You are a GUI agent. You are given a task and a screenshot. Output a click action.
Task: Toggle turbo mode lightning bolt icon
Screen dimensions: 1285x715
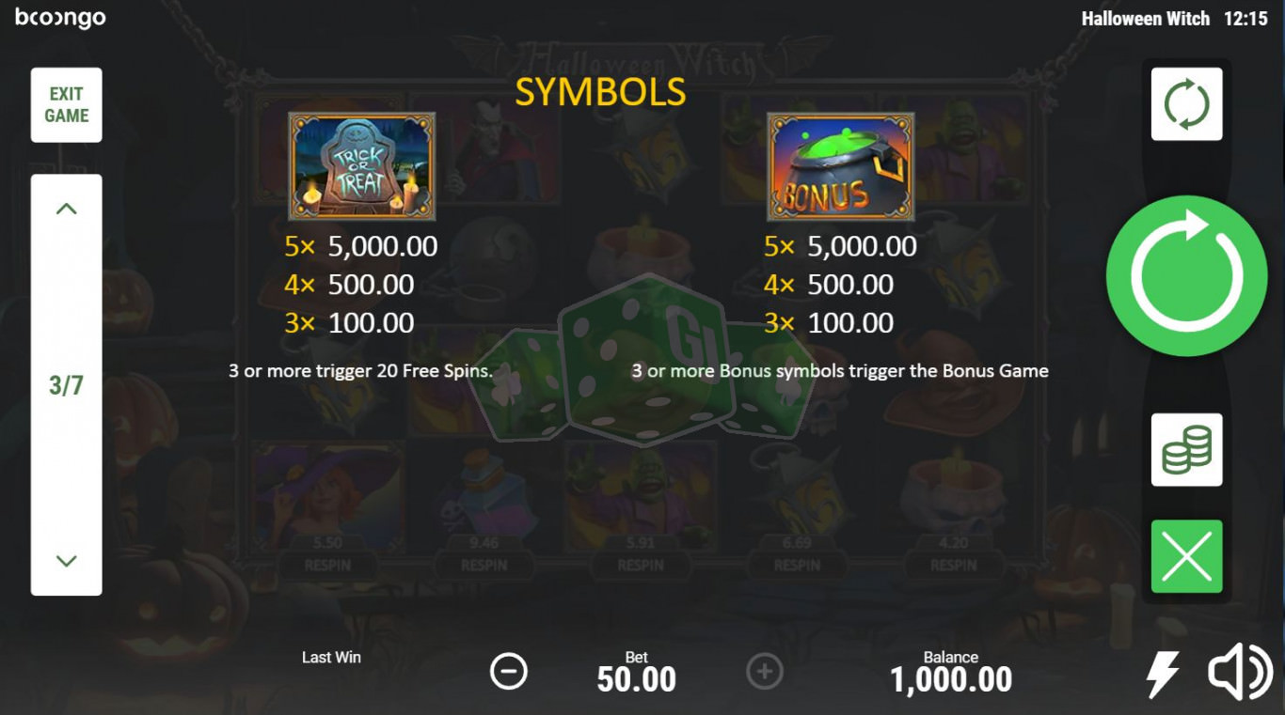pyautogui.click(x=1163, y=674)
